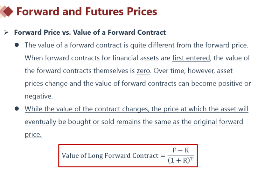Click the first round bullet point dot
The height and width of the screenshot is (175, 258).
coord(17,45)
